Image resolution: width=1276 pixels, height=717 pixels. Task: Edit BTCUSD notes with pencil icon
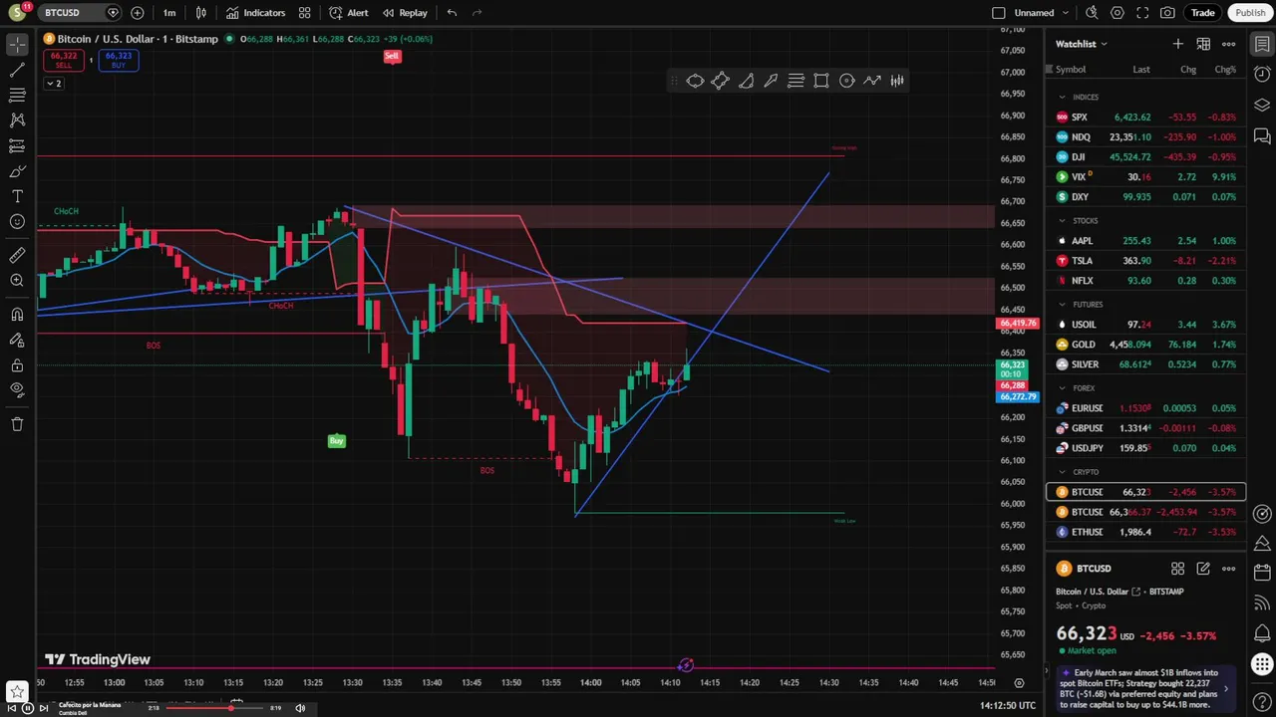pyautogui.click(x=1203, y=569)
